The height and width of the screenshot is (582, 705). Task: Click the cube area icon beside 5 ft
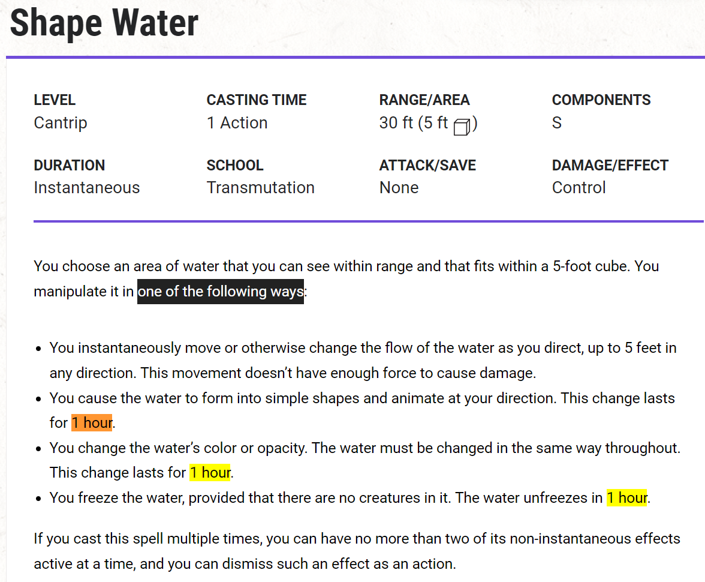(462, 127)
